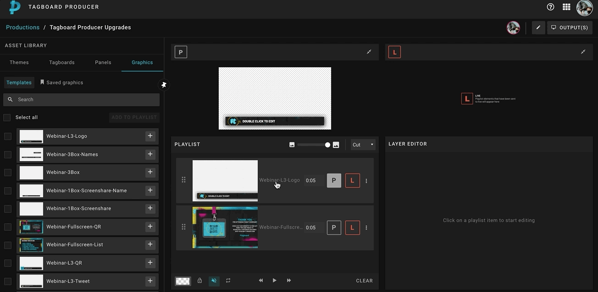The width and height of the screenshot is (598, 292).
Task: Click the preview canvas lower-third graphic
Action: click(x=275, y=121)
